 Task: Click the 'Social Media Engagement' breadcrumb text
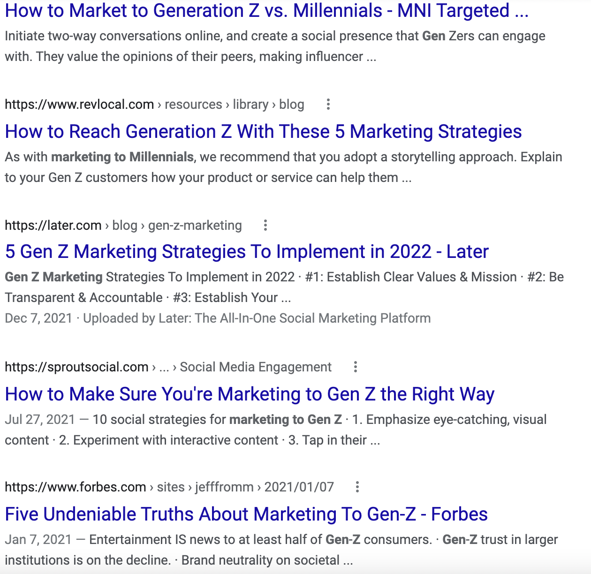click(256, 367)
